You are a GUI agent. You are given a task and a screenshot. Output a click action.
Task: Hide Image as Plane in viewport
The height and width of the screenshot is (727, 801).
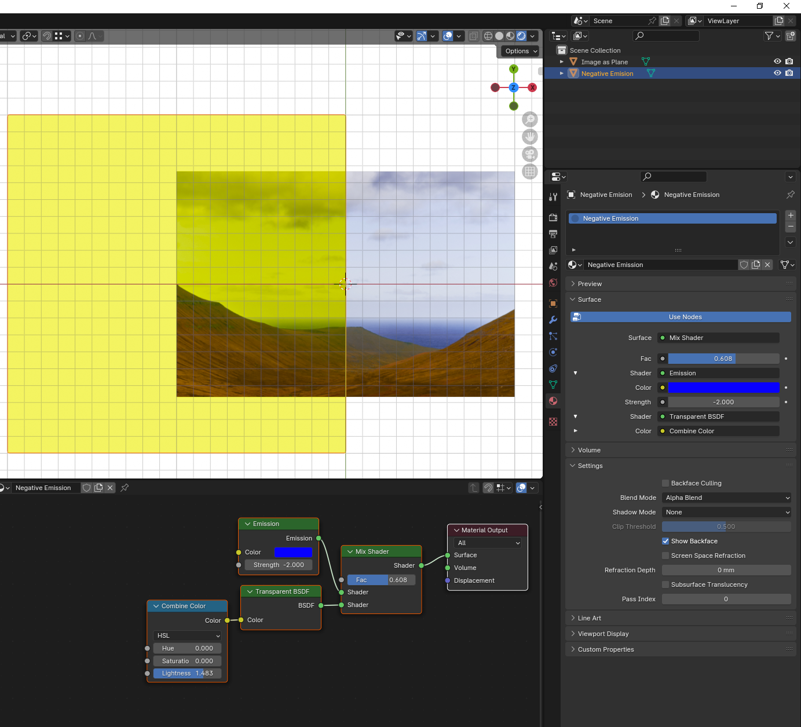(777, 61)
